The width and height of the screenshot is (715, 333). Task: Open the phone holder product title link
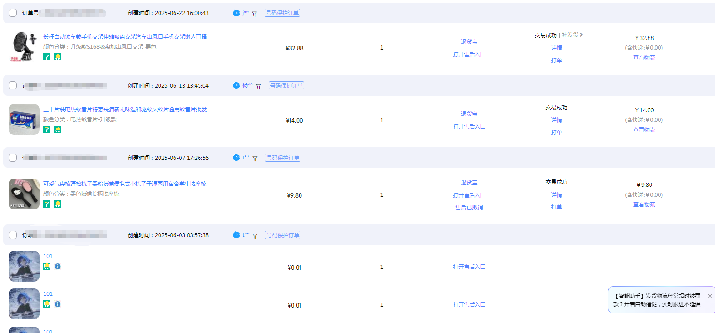[125, 36]
